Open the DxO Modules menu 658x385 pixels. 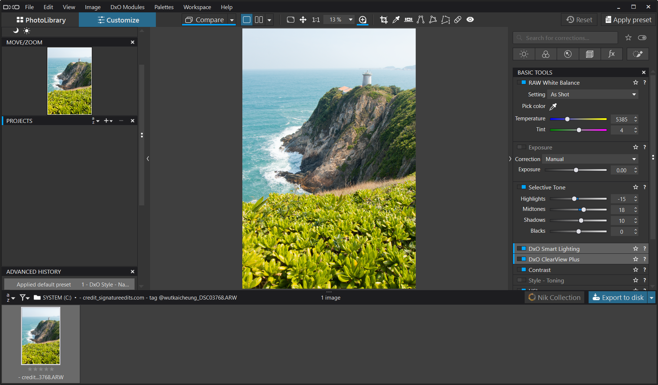coord(127,7)
